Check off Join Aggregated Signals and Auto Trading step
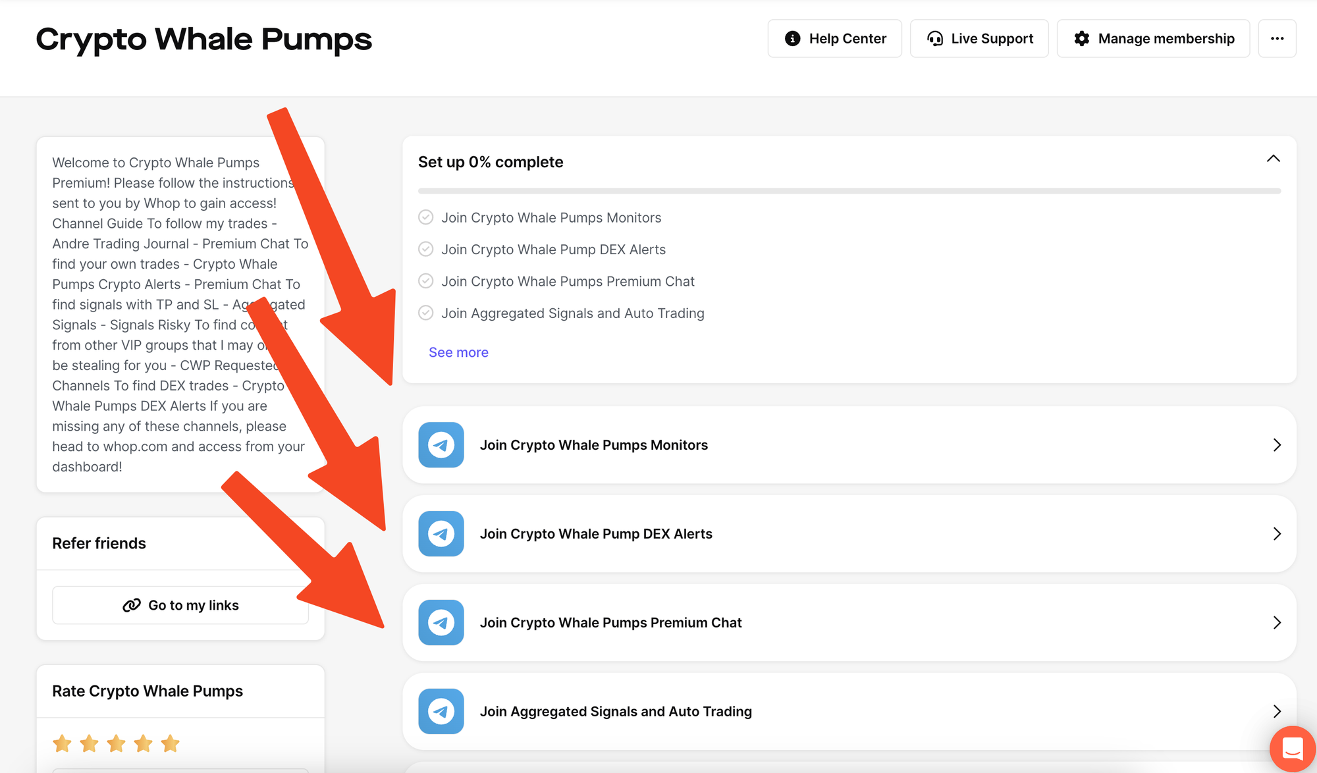The width and height of the screenshot is (1317, 773). tap(426, 313)
